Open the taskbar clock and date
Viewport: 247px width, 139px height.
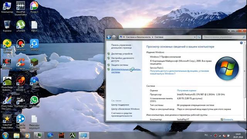[239, 136]
